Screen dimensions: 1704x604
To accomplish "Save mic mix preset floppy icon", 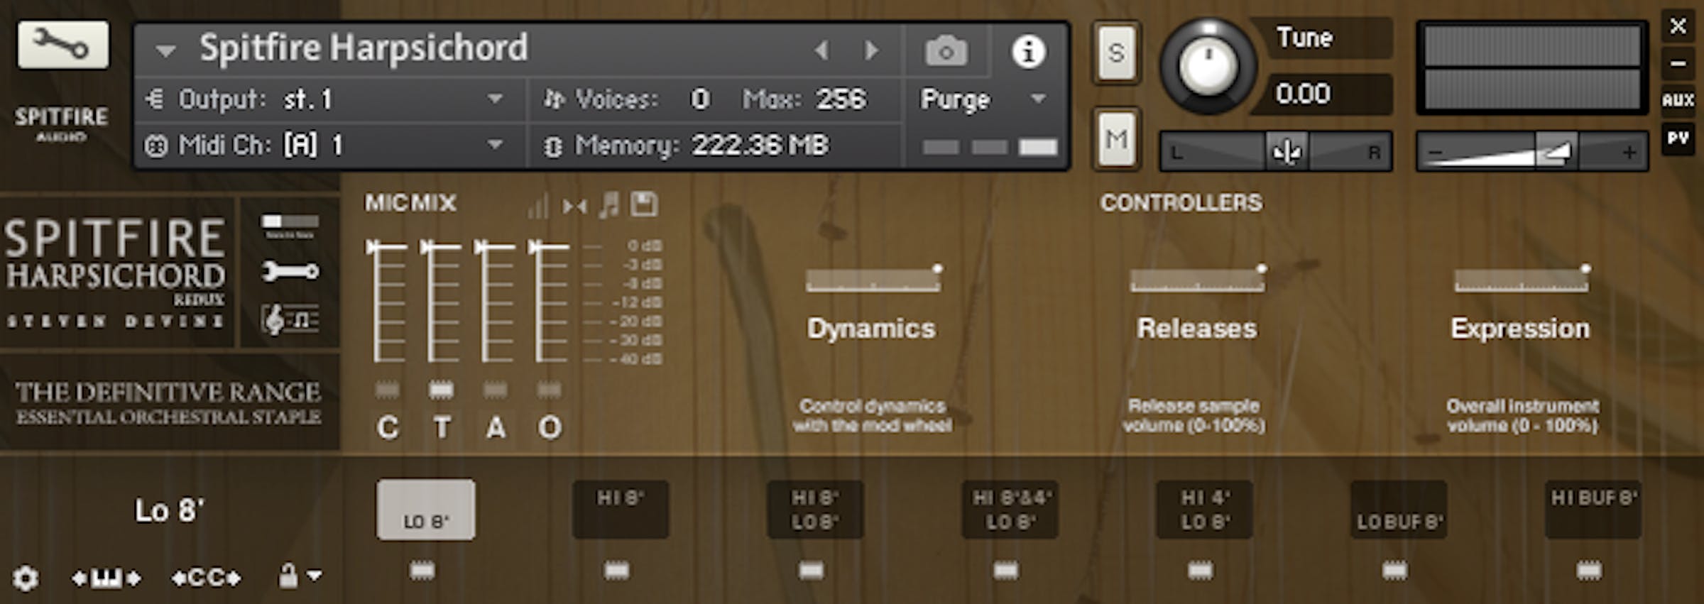I will (x=644, y=204).
